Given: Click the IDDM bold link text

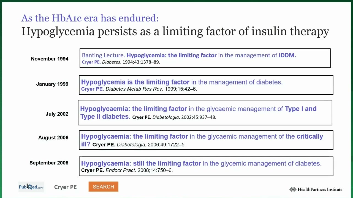Looking at the screenshot, I should click(x=287, y=55).
